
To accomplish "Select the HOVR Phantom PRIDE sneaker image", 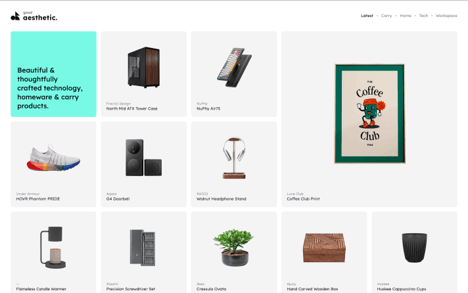I will (x=53, y=158).
